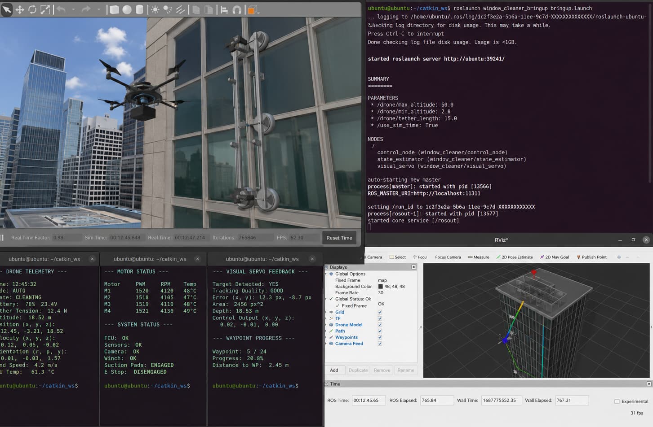Click the Add display button
The height and width of the screenshot is (427, 653).
click(x=334, y=370)
